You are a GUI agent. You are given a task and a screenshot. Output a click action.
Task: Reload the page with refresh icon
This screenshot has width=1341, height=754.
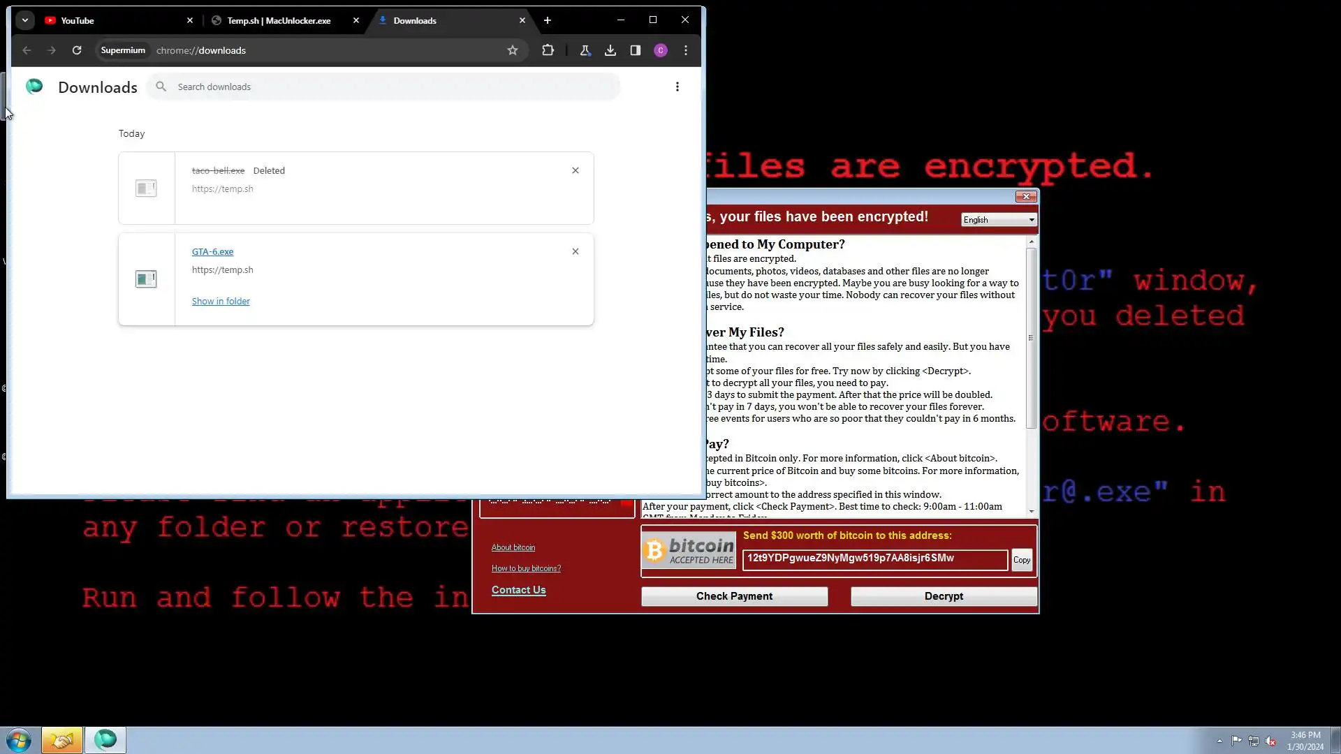coord(77,50)
